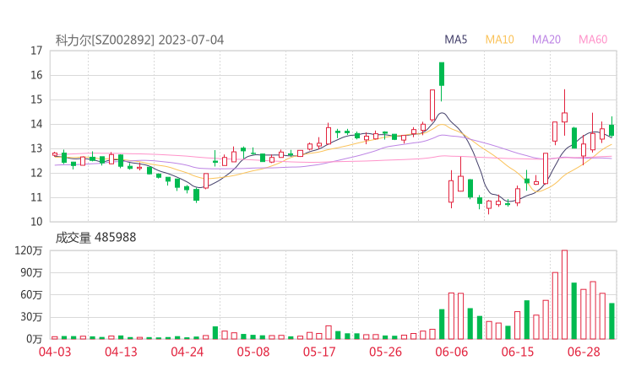This screenshot has height=371, width=625.
Task: Toggle the MA10 moving average legend
Action: coord(499,40)
